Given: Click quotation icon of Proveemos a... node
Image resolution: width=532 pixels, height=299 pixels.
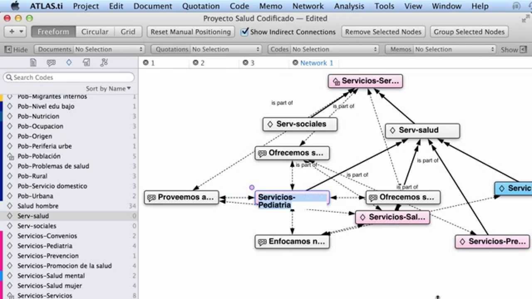Looking at the screenshot, I should (151, 198).
